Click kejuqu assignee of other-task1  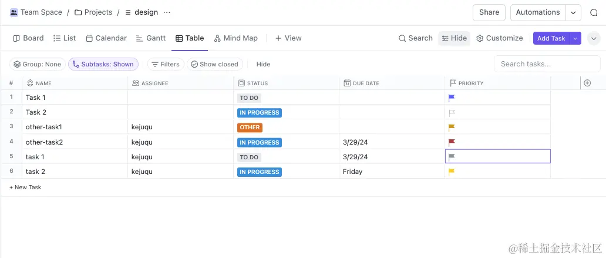pos(142,128)
